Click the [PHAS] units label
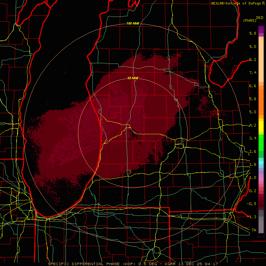Screen dimensions: 266x266 click(250, 20)
